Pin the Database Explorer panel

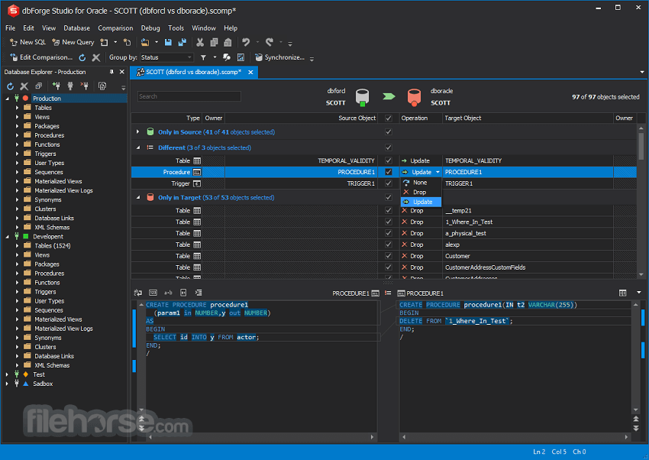coord(111,72)
